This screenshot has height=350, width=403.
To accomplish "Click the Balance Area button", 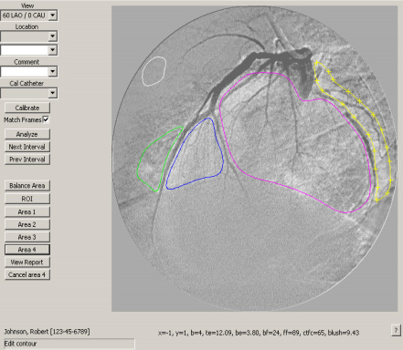I will 27,186.
